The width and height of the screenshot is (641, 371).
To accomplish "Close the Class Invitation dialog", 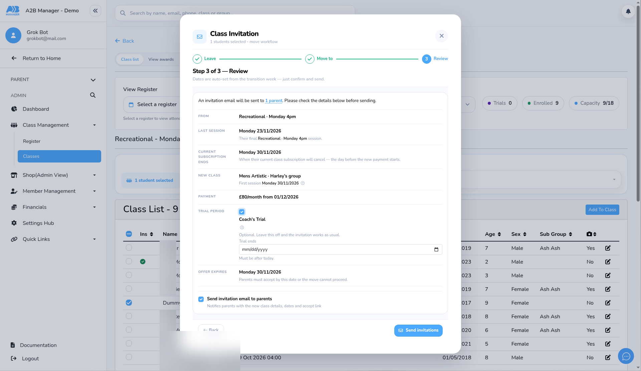I will click(x=441, y=36).
